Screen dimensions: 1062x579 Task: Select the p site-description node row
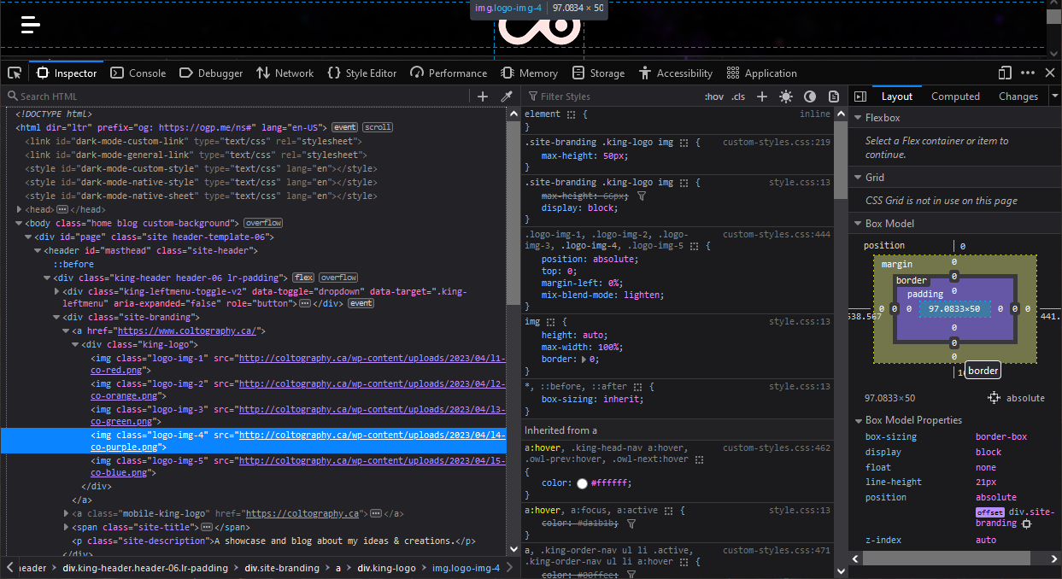click(254, 541)
